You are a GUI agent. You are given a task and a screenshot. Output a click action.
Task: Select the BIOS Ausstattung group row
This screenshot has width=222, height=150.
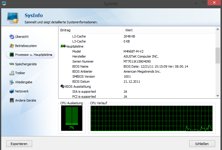pyautogui.click(x=137, y=87)
